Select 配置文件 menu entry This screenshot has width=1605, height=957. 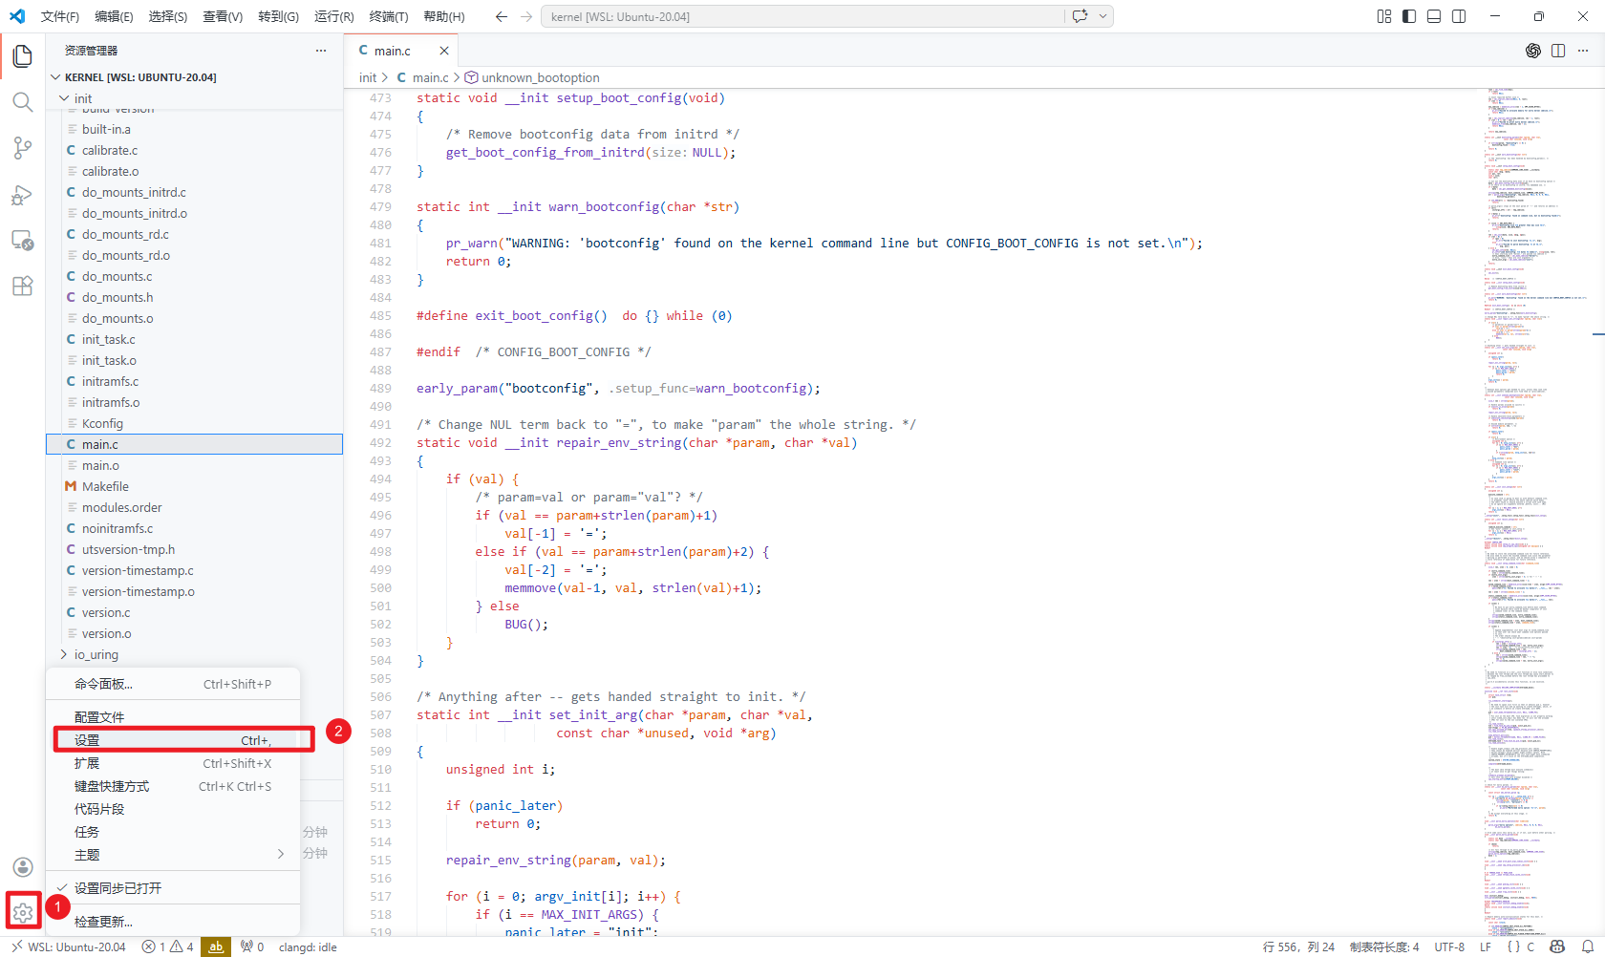point(173,717)
